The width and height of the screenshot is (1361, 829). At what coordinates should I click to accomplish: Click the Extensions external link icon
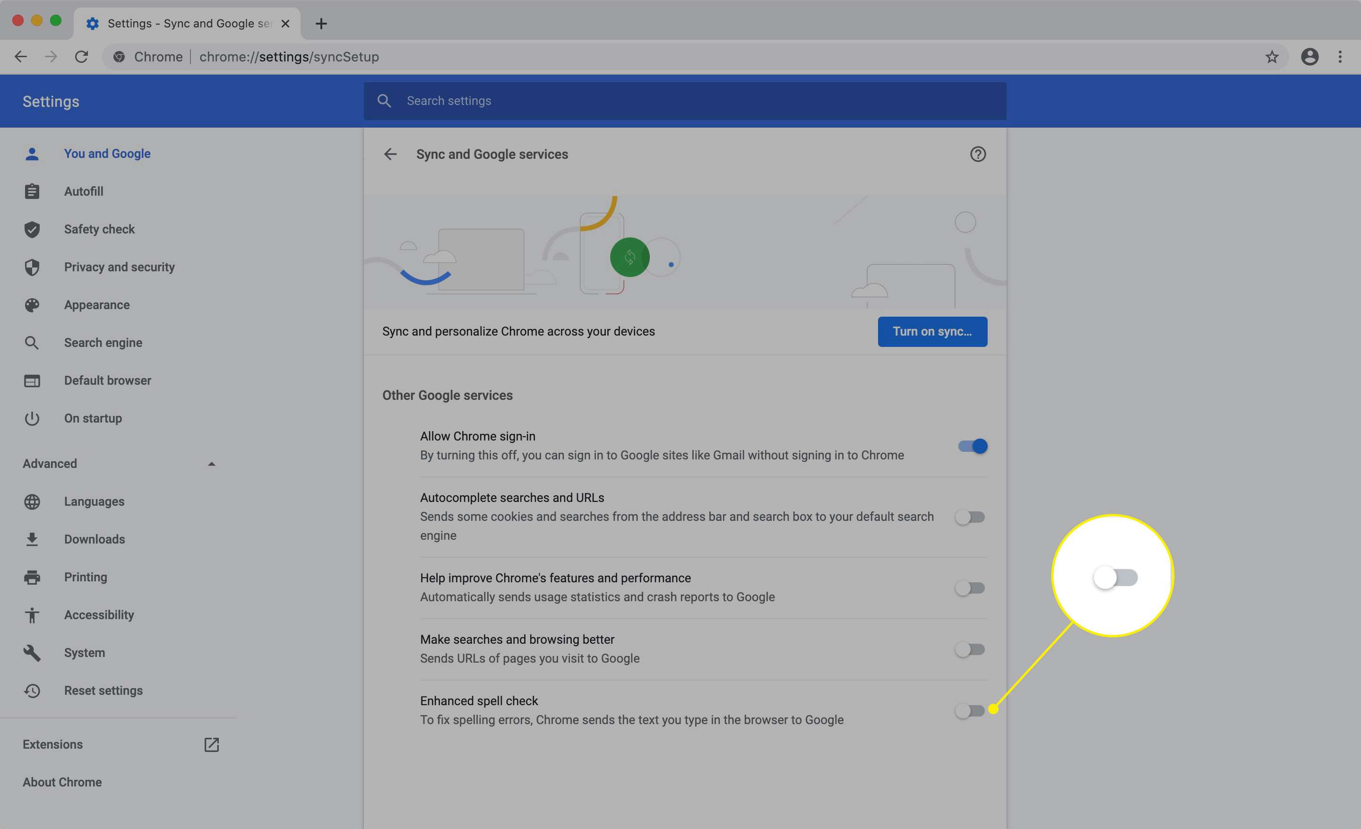(212, 744)
